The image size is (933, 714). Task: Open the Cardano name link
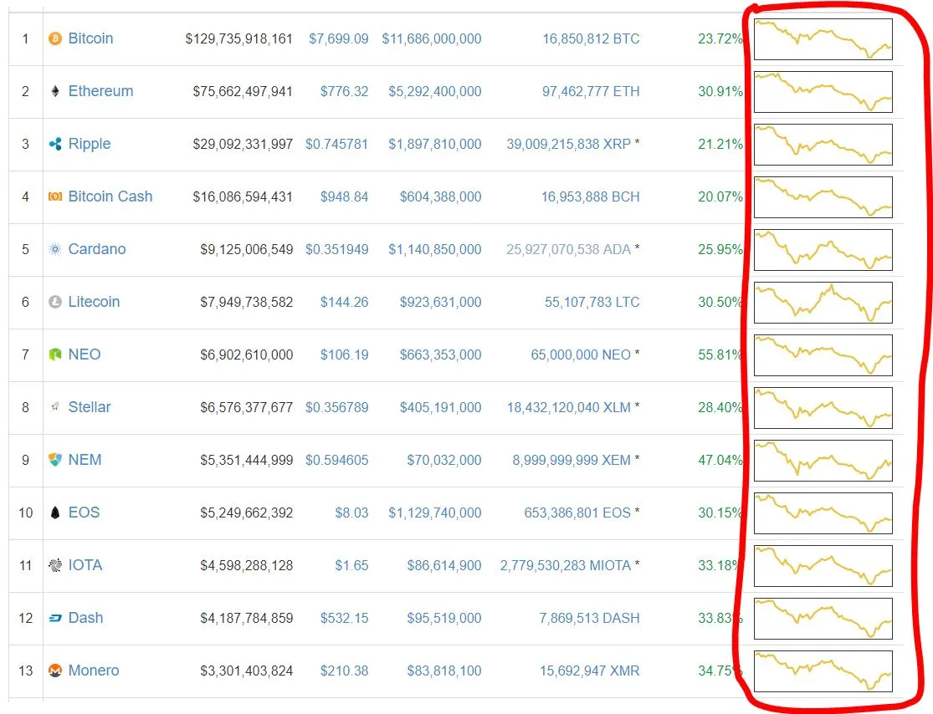97,249
